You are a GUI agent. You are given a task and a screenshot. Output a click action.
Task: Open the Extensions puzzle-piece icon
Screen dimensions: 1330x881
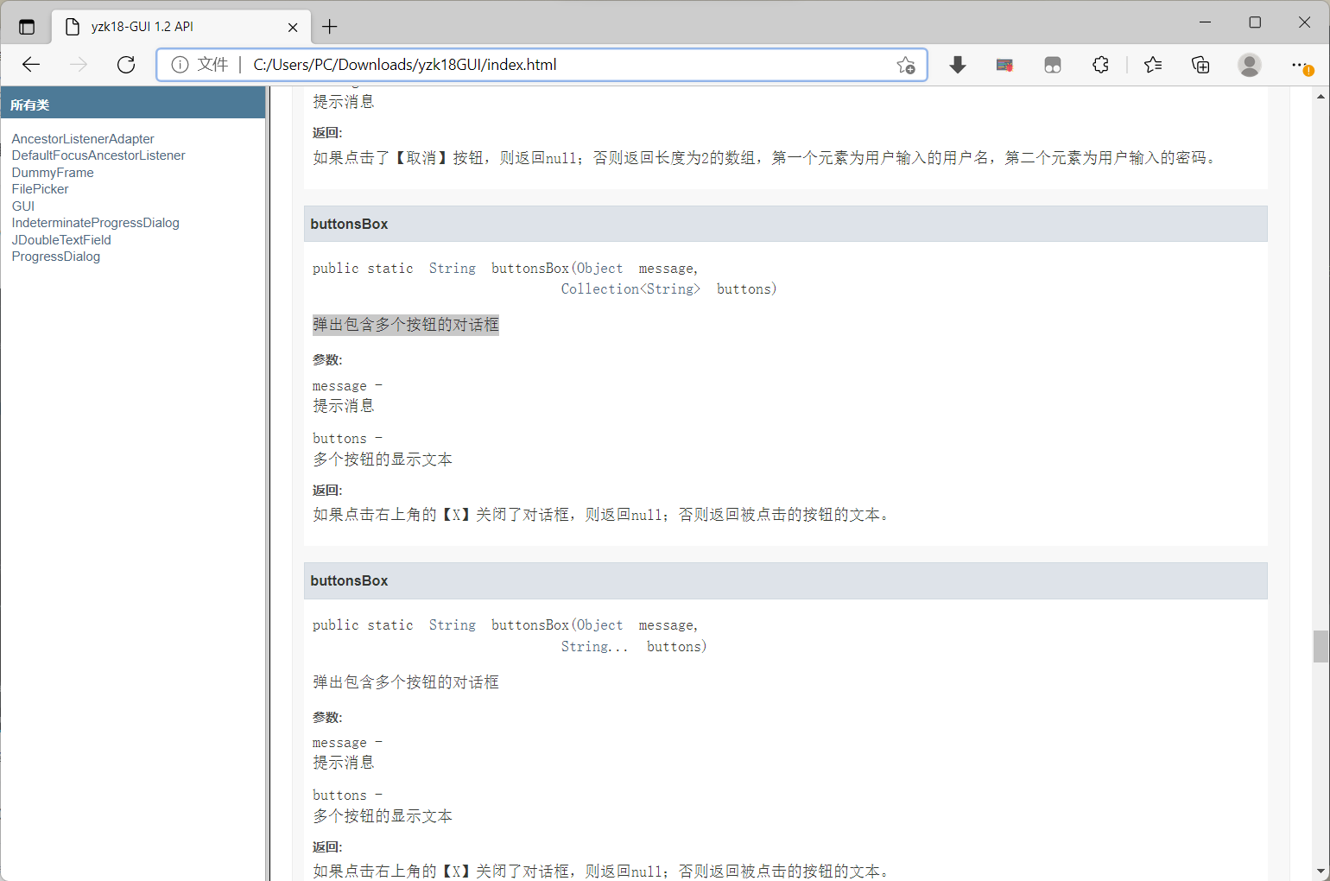tap(1100, 64)
